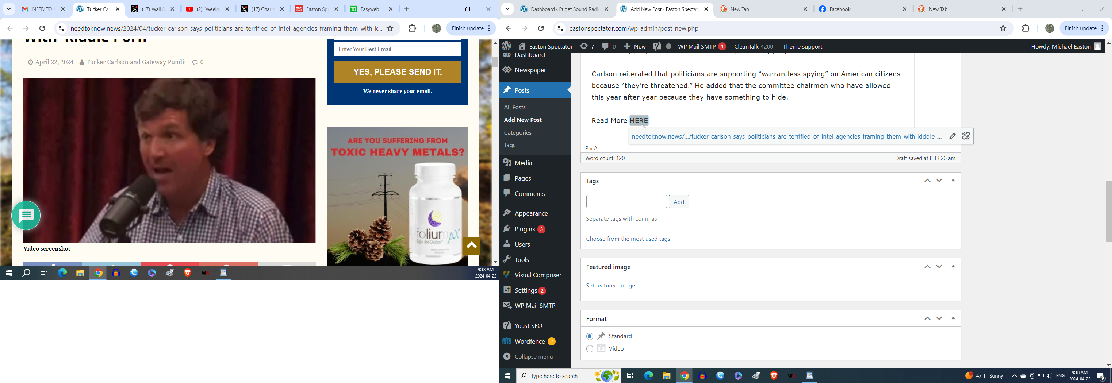Move the Format panel down
Screen dimensions: 1112x383
[x=939, y=318]
